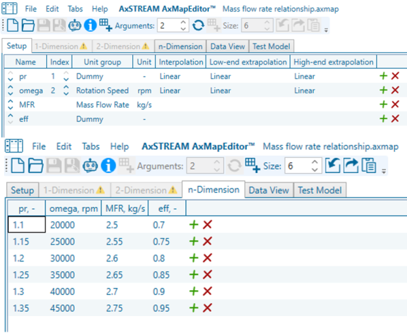
Task: Open High-end extrapolation cell for omega
Action: [x=333, y=90]
